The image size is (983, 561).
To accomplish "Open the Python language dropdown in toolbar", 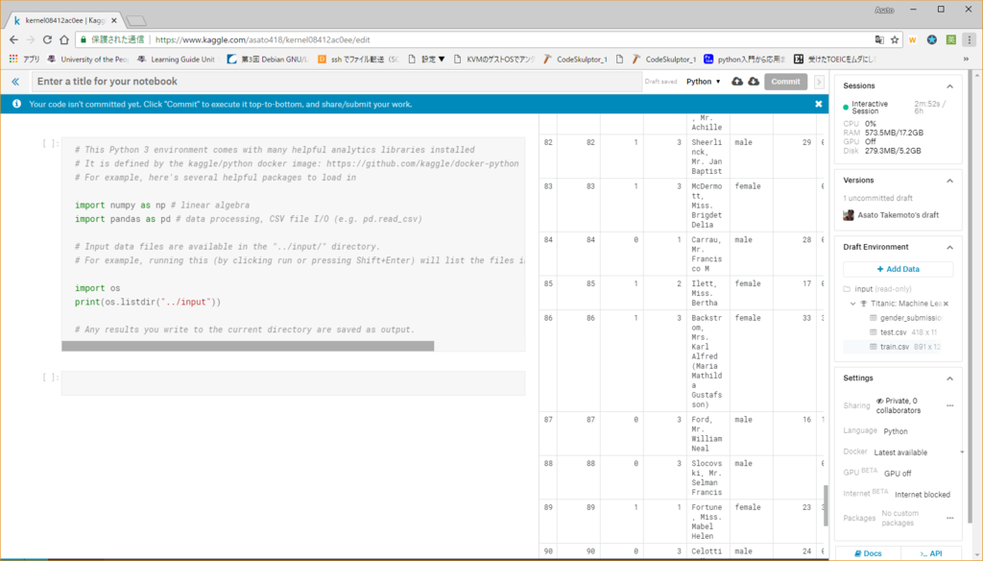I will click(x=704, y=82).
